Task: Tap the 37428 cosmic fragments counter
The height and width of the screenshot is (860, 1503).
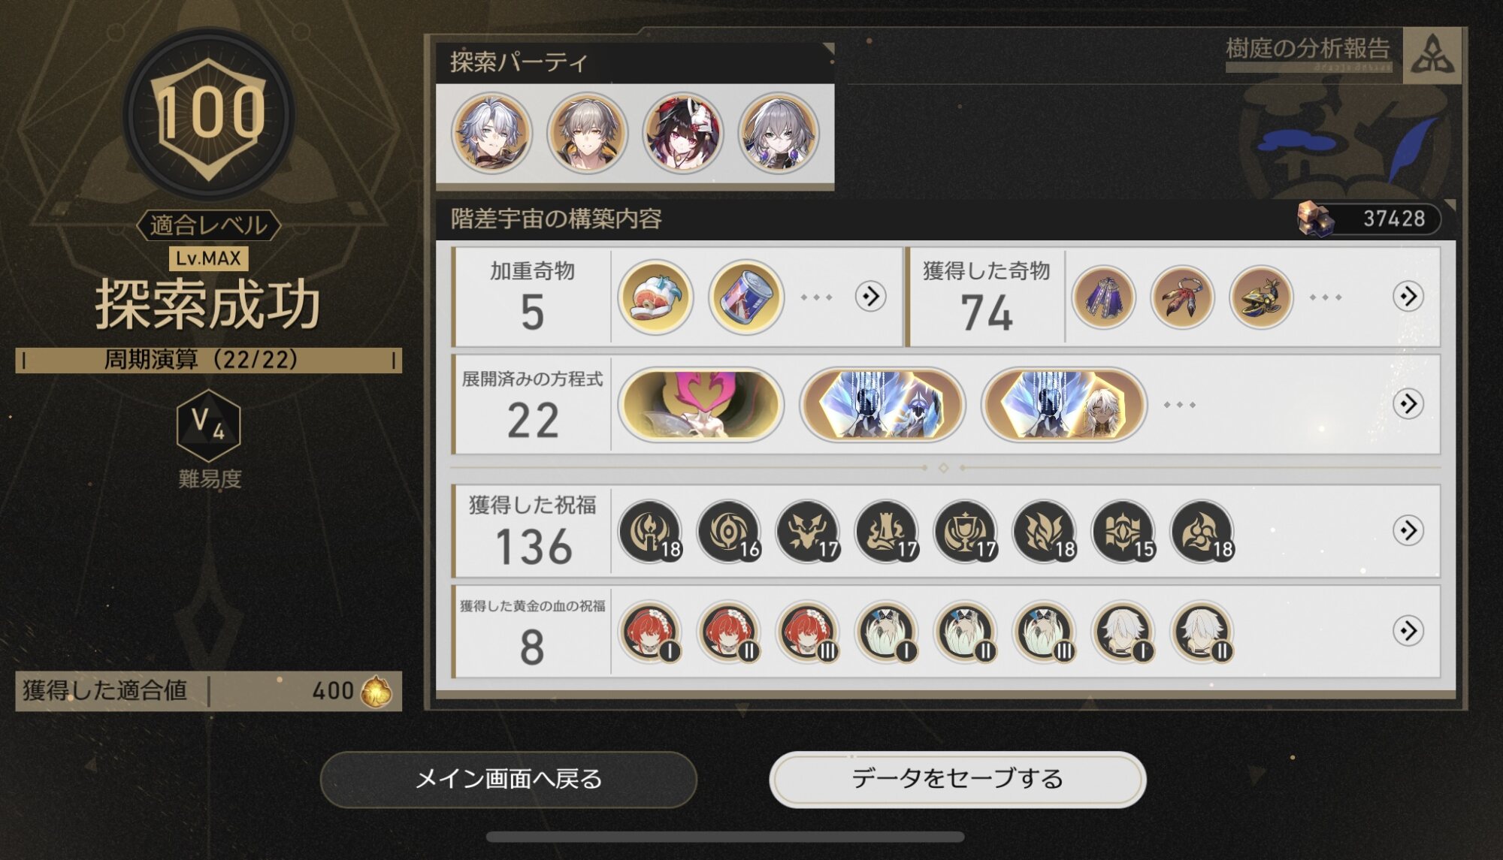Action: coord(1369,219)
